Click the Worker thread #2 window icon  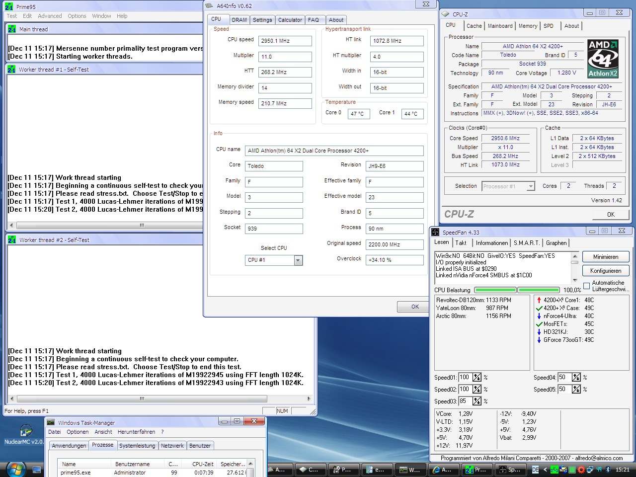point(12,239)
